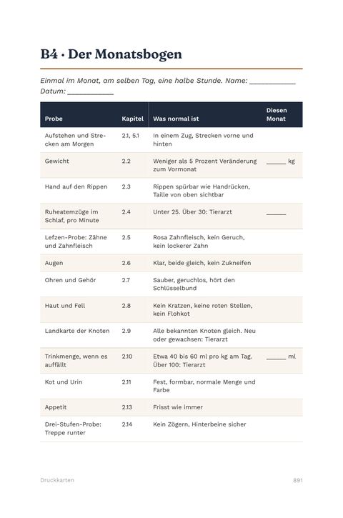The width and height of the screenshot is (343, 518).
Task: Click the 'Lefzen-Probe' row label
Action: point(76,241)
